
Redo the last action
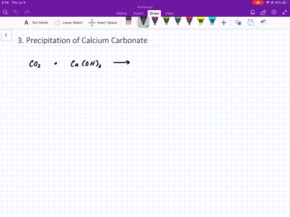pos(27,12)
